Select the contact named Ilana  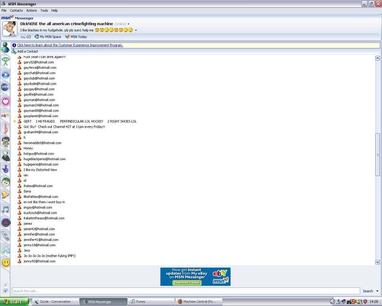coord(27,191)
